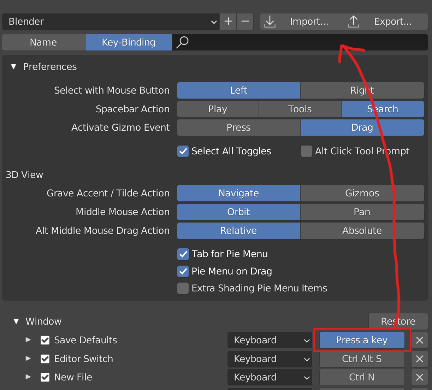Screen dimensions: 432x390
Task: Set Select with Mouse Button to Left
Action: (x=239, y=90)
